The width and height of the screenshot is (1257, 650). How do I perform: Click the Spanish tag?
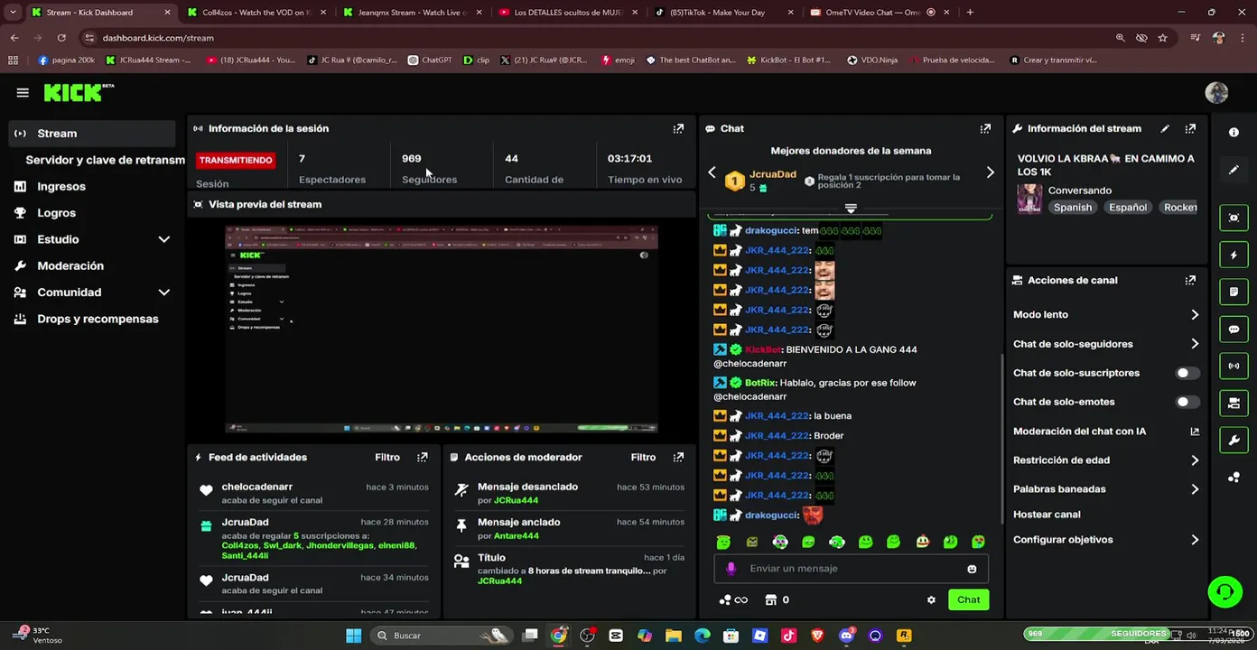click(1073, 208)
